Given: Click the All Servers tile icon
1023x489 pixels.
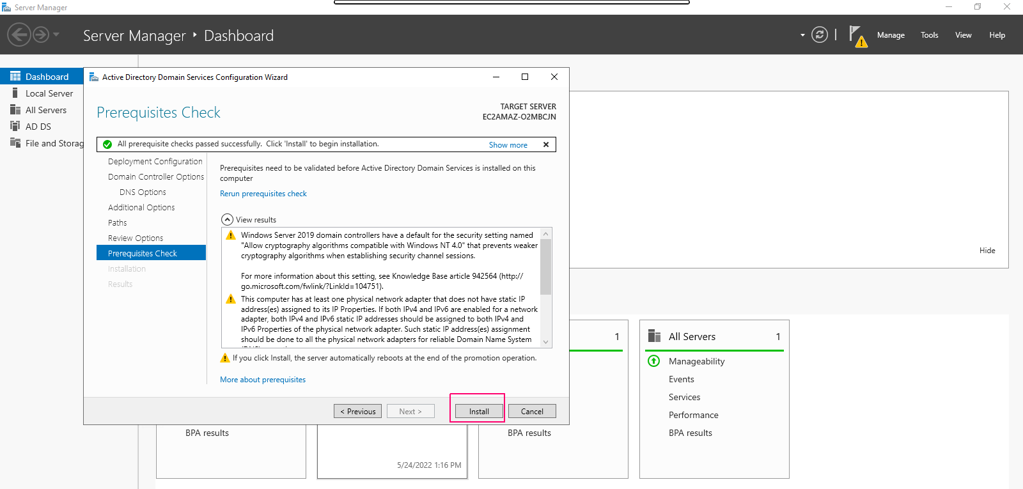Looking at the screenshot, I should (x=654, y=336).
